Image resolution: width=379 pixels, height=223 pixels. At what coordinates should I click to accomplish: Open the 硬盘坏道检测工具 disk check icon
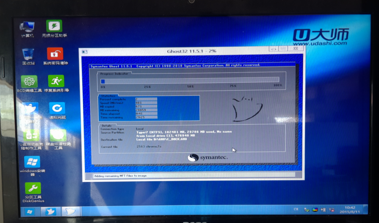tap(58, 136)
